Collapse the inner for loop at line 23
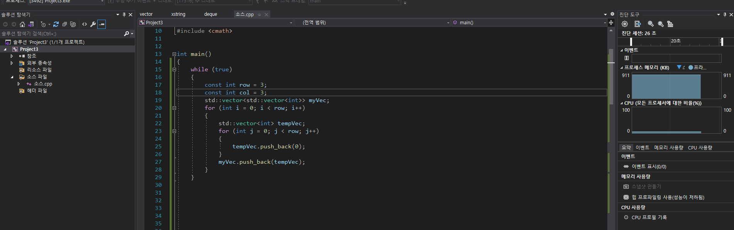Screen dimensions: 734x230 point(174,131)
